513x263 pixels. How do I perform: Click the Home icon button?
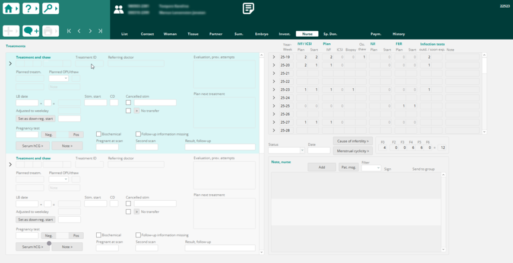[11, 8]
